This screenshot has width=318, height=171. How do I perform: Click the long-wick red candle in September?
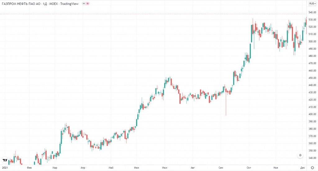226,104
